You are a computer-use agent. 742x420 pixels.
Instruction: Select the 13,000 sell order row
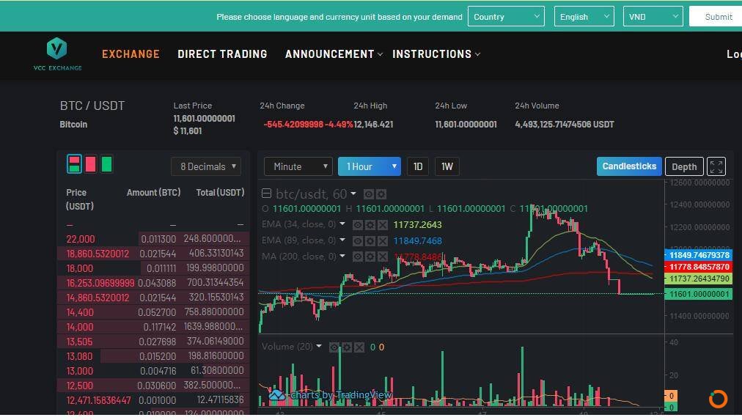[x=153, y=371]
